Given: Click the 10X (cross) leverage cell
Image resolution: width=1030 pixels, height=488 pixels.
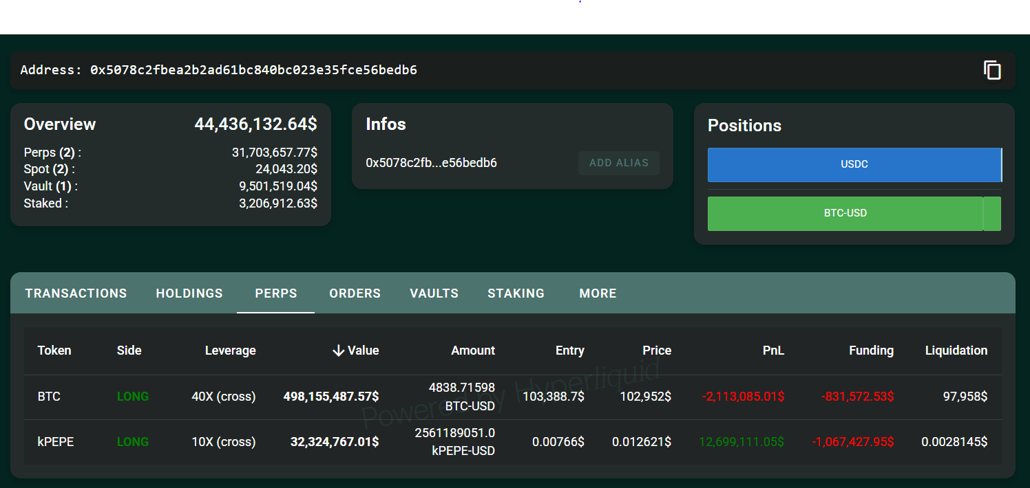Looking at the screenshot, I should click(224, 442).
